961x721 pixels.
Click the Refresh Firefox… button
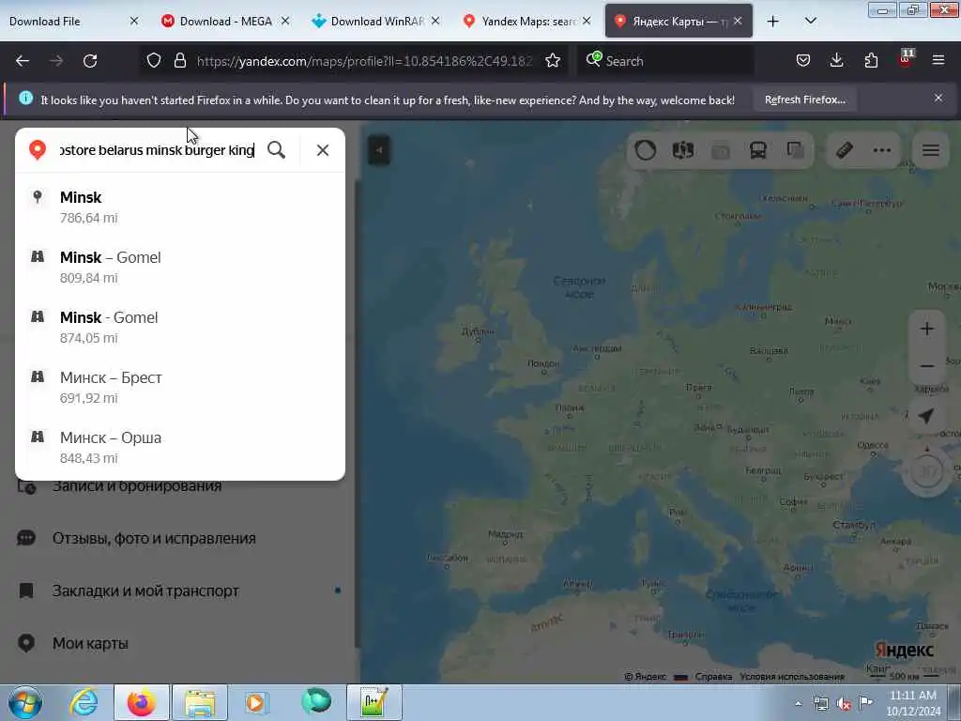pos(804,100)
